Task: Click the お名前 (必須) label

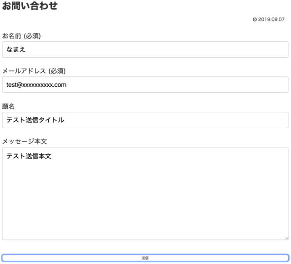Action: click(21, 36)
